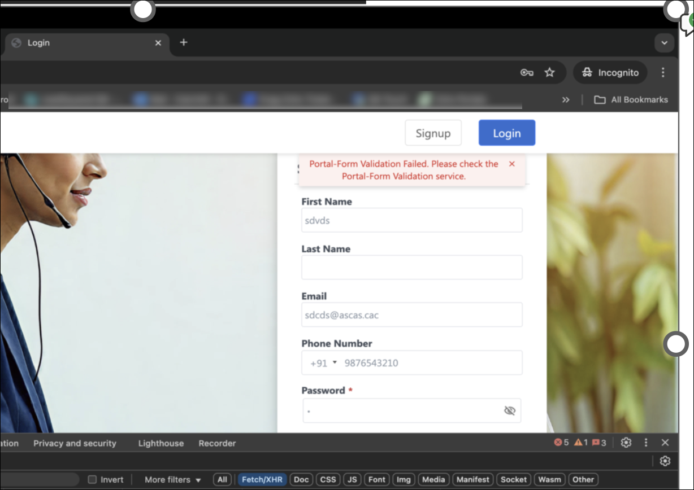The height and width of the screenshot is (490, 694).
Task: Click the password key icon in address bar
Action: 527,72
